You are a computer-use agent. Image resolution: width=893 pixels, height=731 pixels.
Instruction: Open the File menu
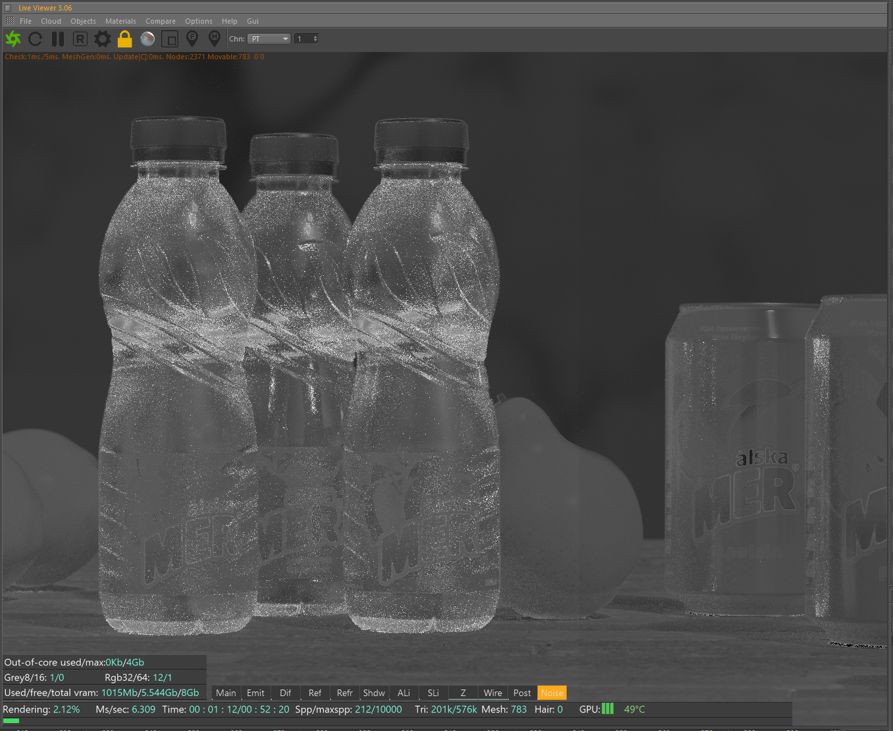[26, 21]
